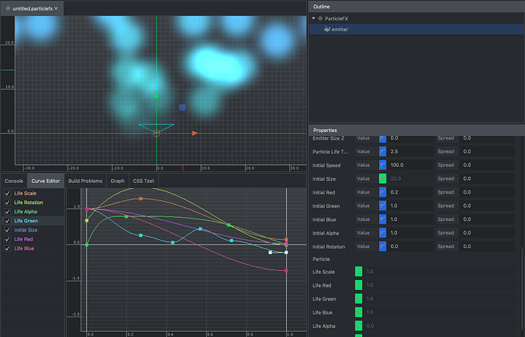This screenshot has height=337, width=525.
Task: Click the green curve button for Initial Size
Action: (383, 178)
